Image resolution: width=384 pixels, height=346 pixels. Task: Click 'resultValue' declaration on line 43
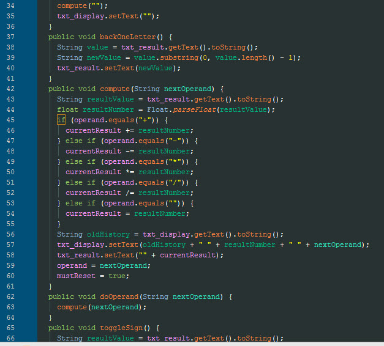(110, 99)
